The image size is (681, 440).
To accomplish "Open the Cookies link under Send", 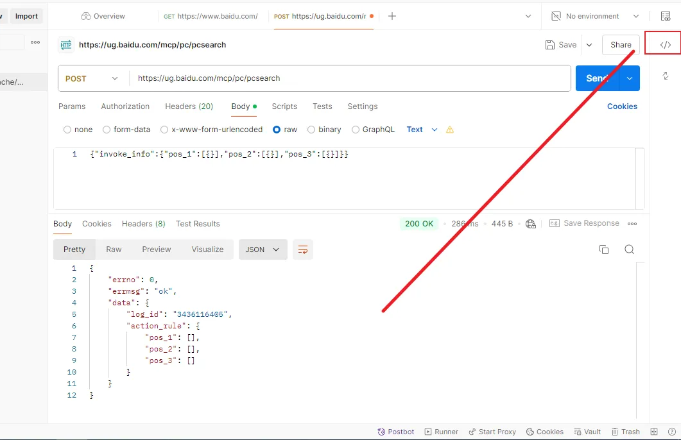I will tap(622, 106).
